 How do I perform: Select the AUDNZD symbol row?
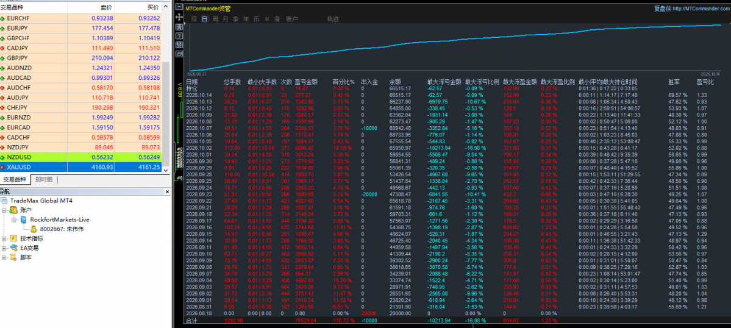80,68
